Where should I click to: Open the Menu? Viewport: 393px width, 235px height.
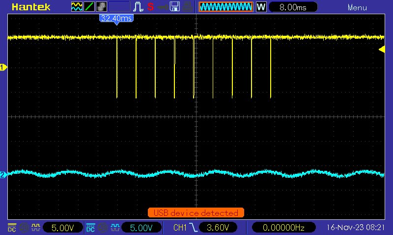tap(357, 7)
